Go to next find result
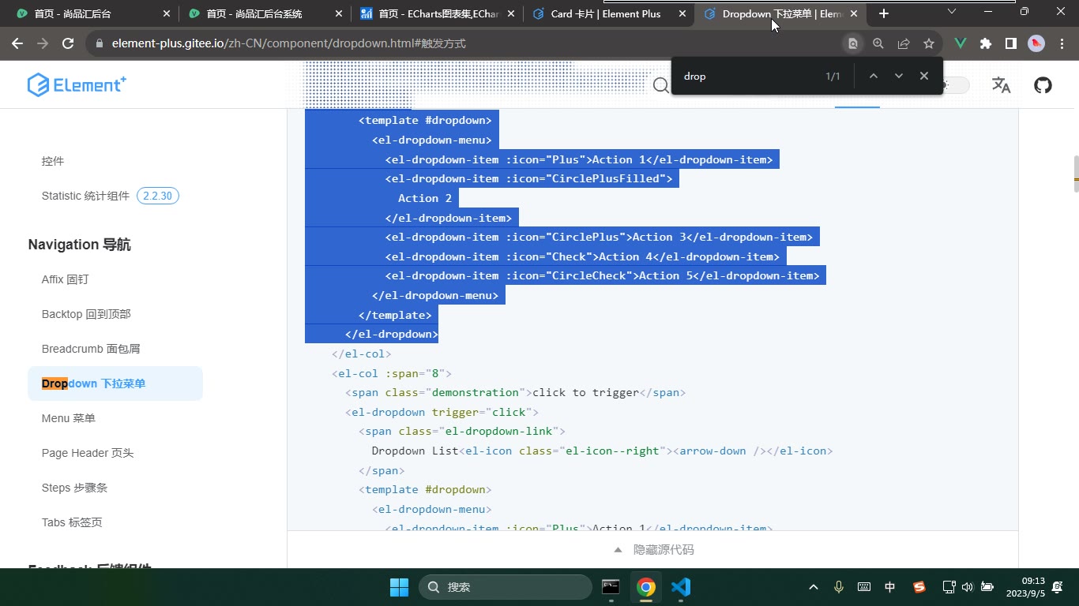This screenshot has width=1079, height=606. pyautogui.click(x=898, y=76)
